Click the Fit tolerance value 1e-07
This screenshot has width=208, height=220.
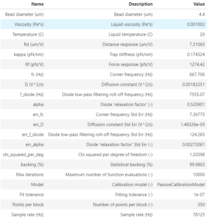tap(199, 195)
